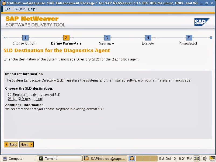
Task: Click the step 2 Define Parameters wizard icon
Action: coord(66,38)
